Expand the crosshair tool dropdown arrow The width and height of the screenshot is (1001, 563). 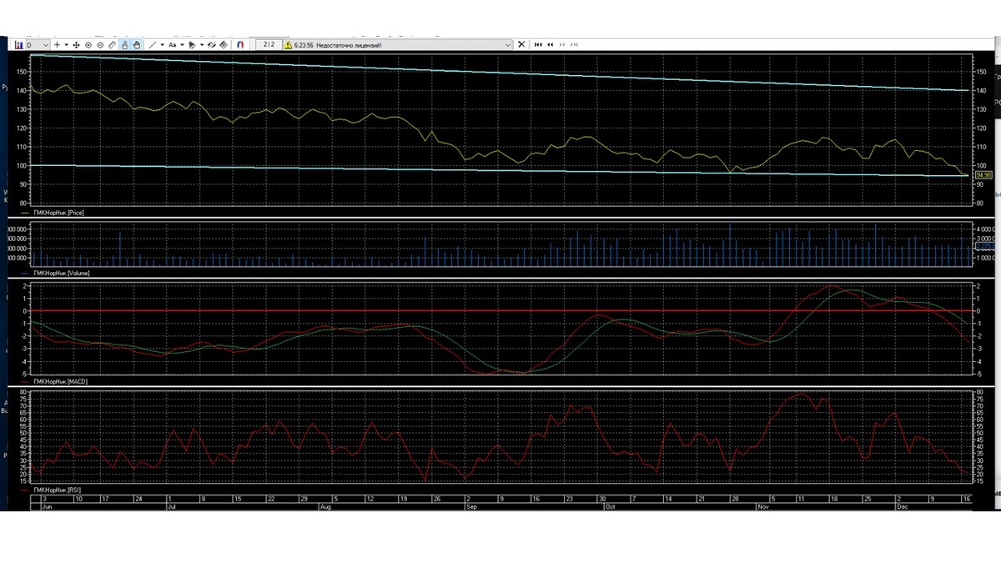point(66,44)
